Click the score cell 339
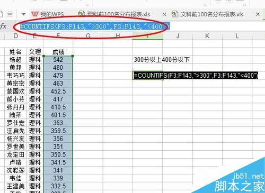This screenshot has width=265, height=193. [58, 178]
